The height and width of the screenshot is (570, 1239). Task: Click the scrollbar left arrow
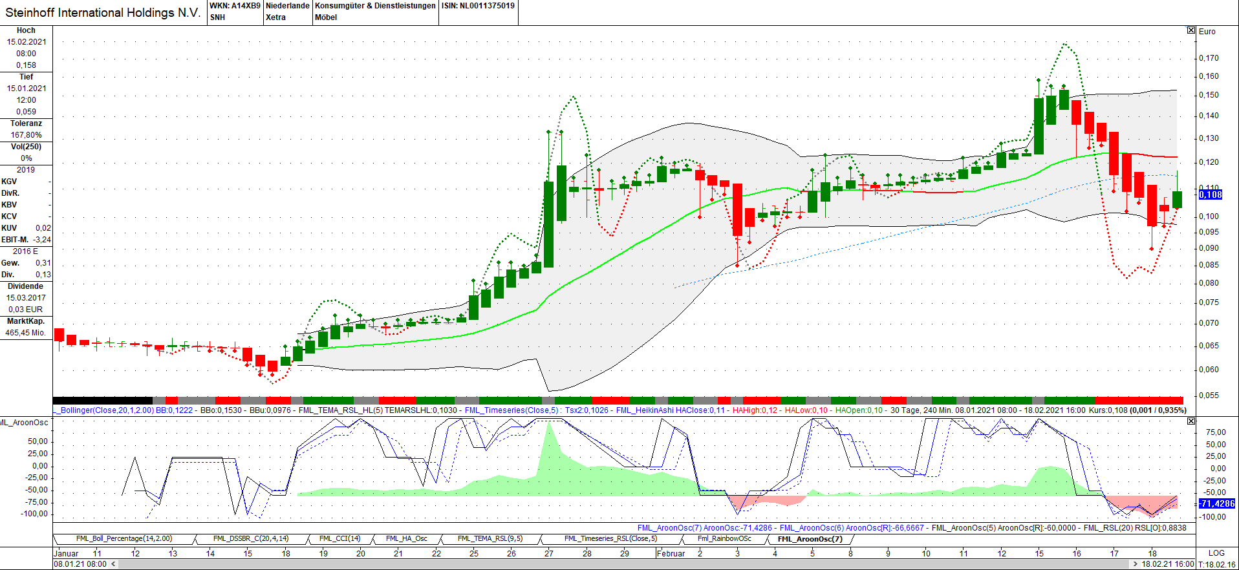point(113,564)
